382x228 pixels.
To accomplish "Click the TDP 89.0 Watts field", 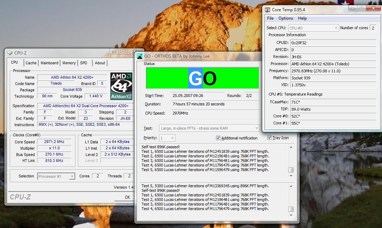I will pos(334,109).
